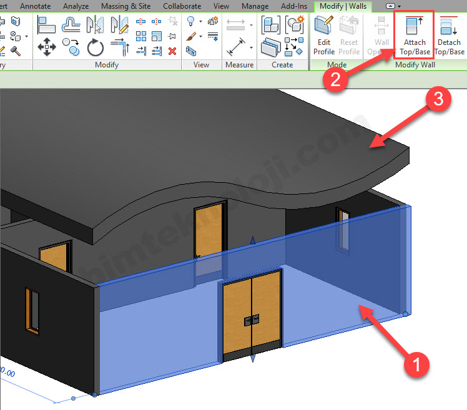Select the Move tool
This screenshot has height=410, width=467.
47,47
